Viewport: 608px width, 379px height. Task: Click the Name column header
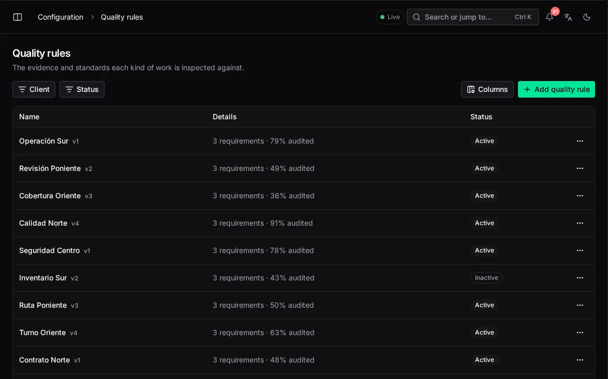click(29, 117)
